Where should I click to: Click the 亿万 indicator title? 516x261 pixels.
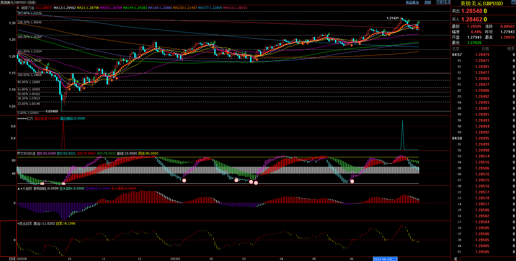click(30, 118)
